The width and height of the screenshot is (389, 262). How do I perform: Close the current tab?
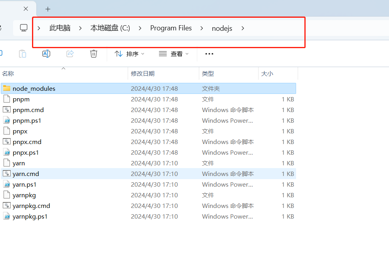tap(26, 9)
